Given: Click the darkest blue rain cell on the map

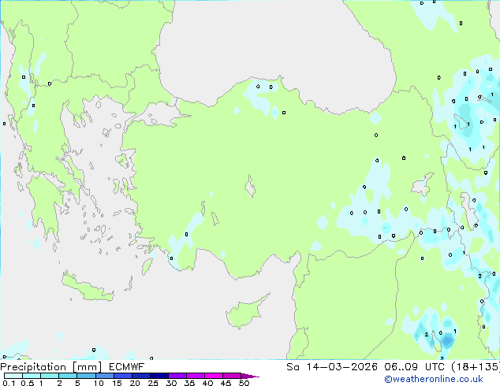Looking at the screenshot, I should 448,341.
